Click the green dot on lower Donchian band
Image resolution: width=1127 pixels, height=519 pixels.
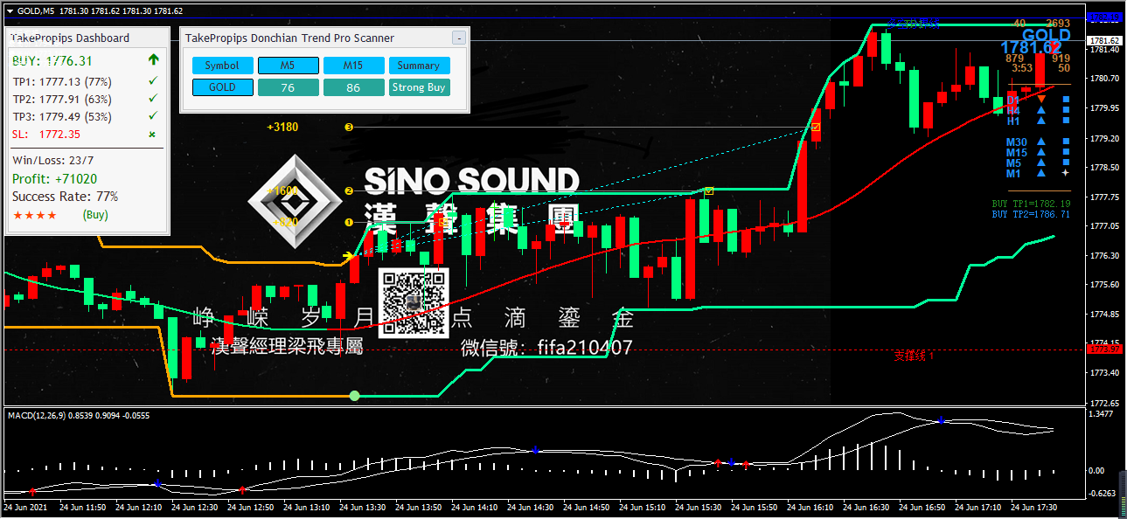[354, 396]
